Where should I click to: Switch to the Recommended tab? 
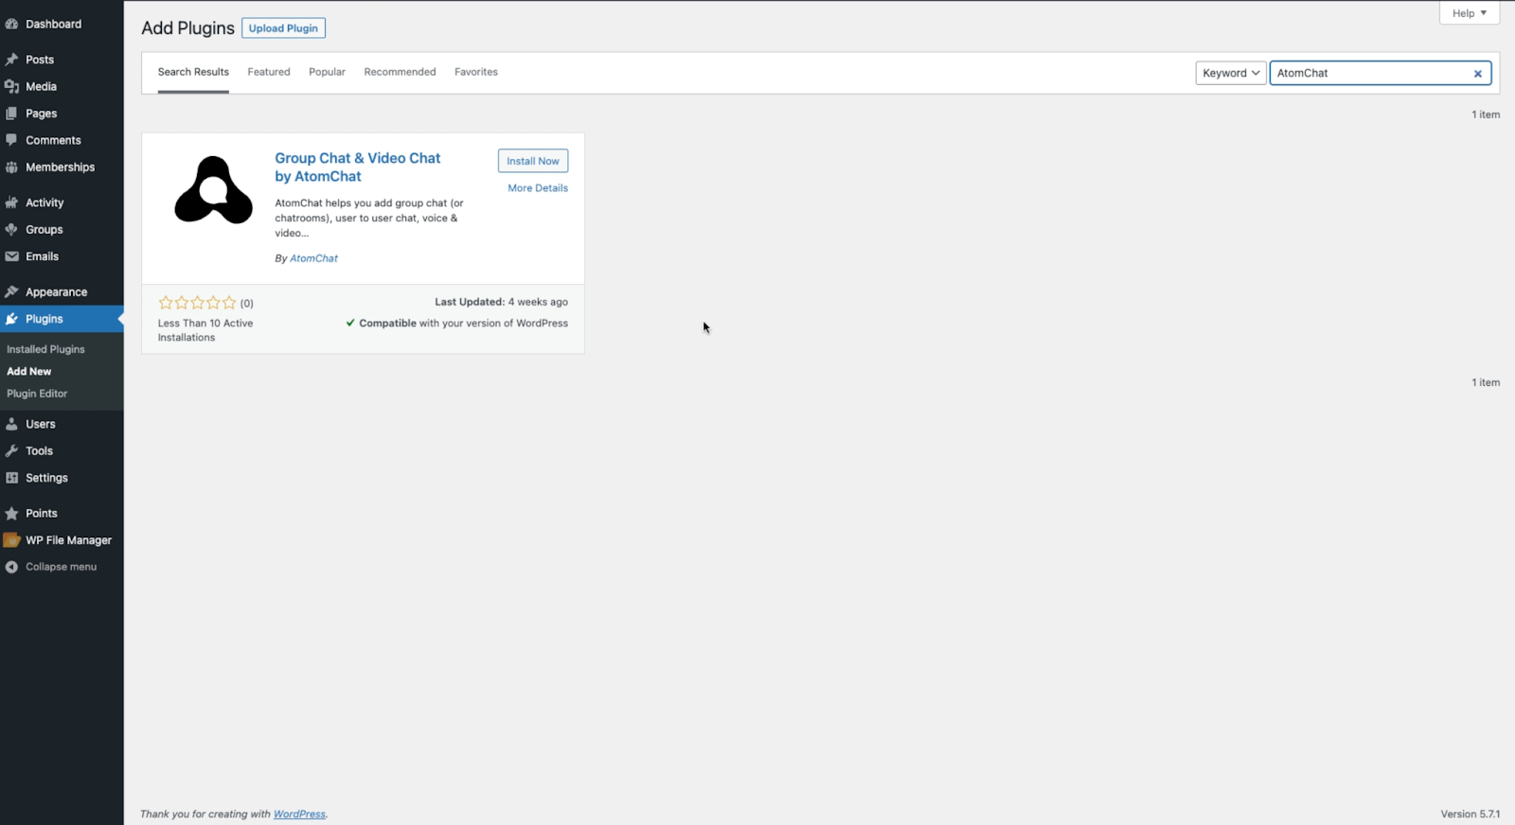coord(400,72)
